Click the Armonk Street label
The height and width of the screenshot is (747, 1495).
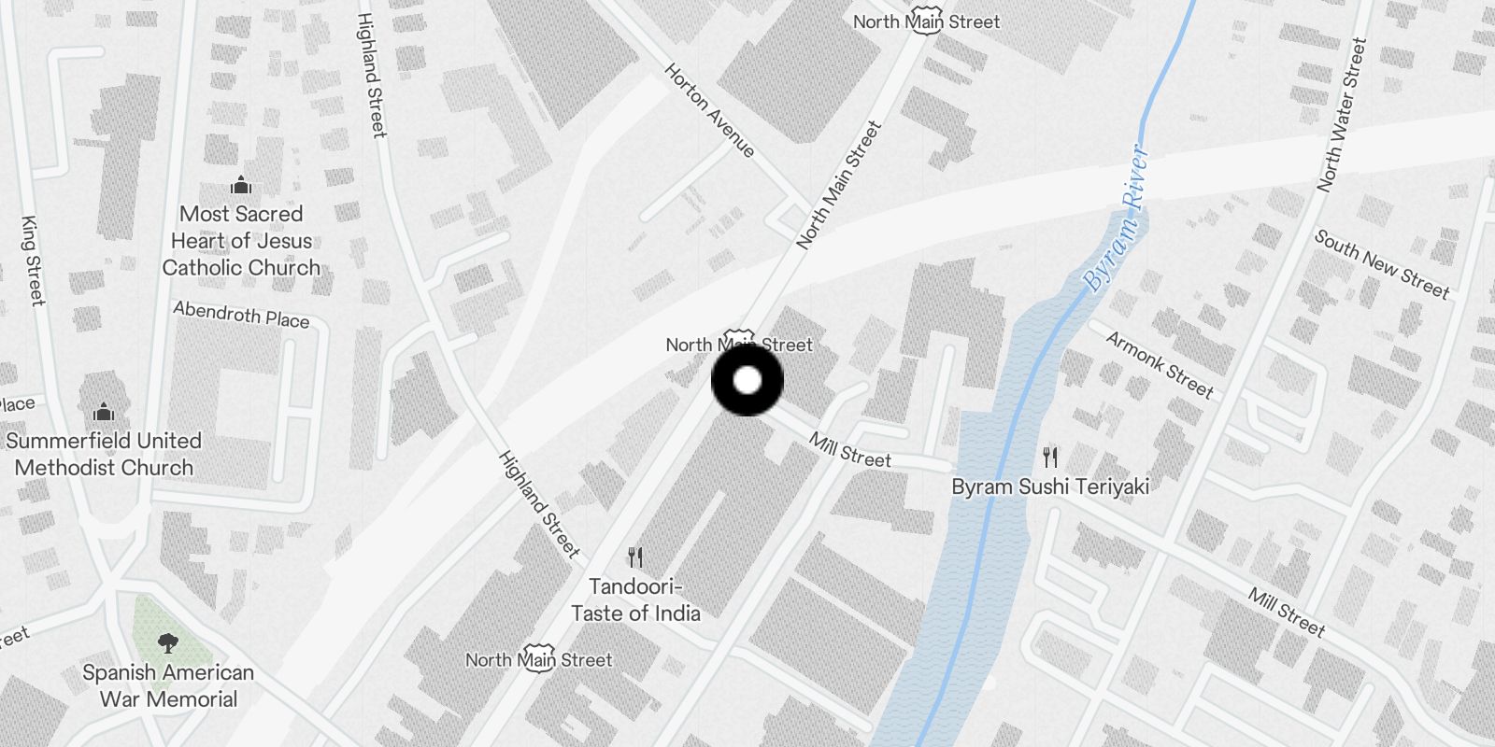1160,365
